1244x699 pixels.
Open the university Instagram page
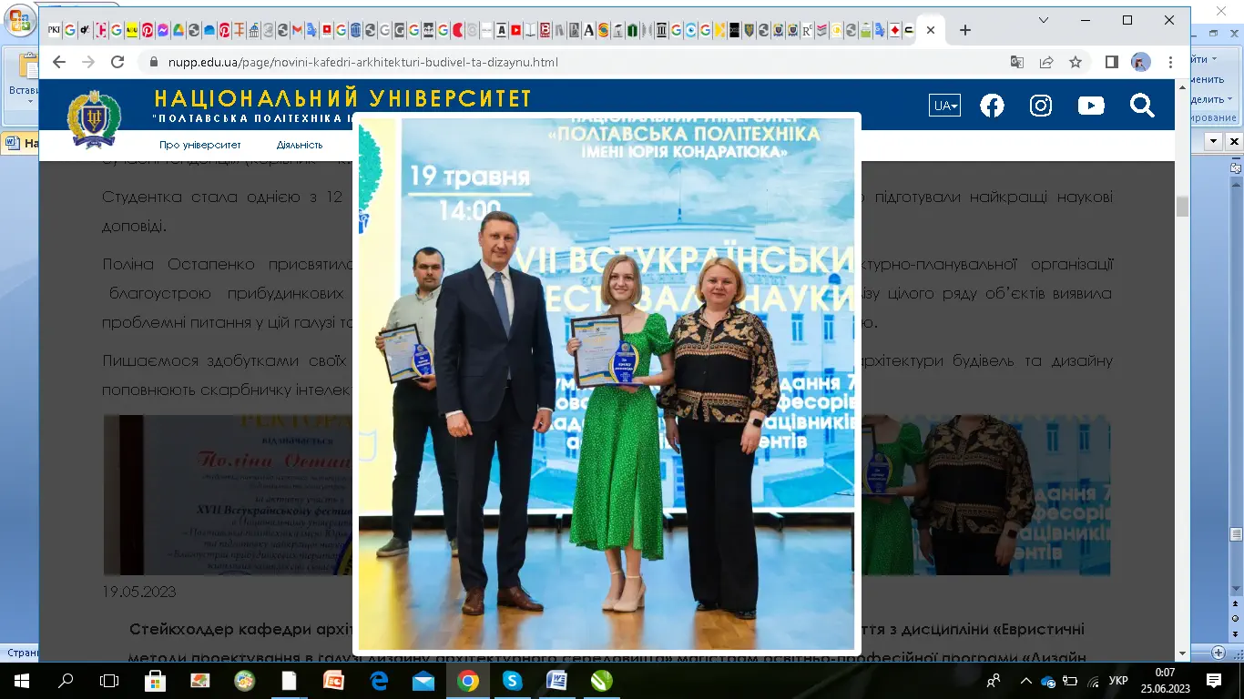(1041, 106)
